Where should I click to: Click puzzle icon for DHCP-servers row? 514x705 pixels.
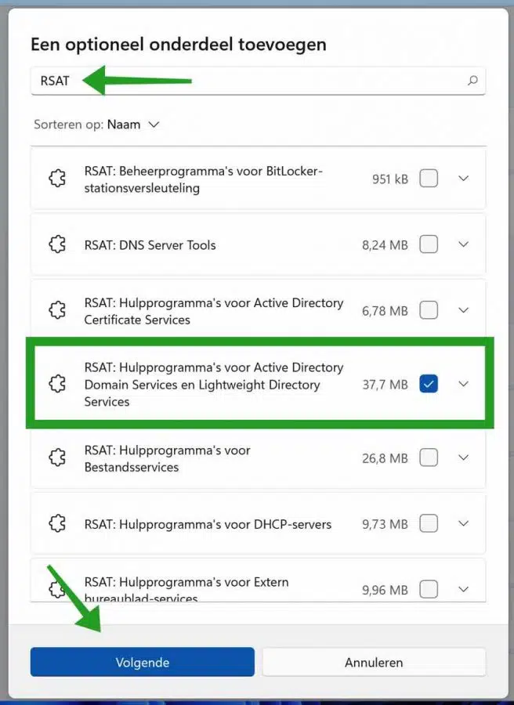coord(57,524)
